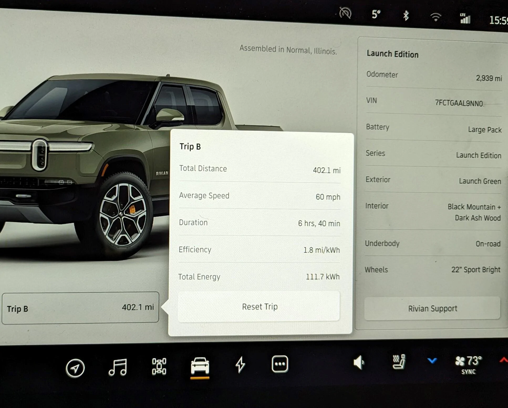
Task: Tap the Exterior Launch Green row
Action: pos(433,180)
